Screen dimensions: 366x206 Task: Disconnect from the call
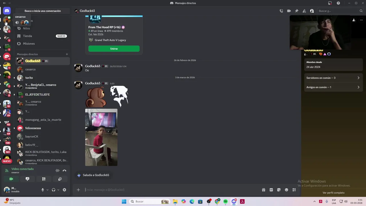pyautogui.click(x=64, y=171)
